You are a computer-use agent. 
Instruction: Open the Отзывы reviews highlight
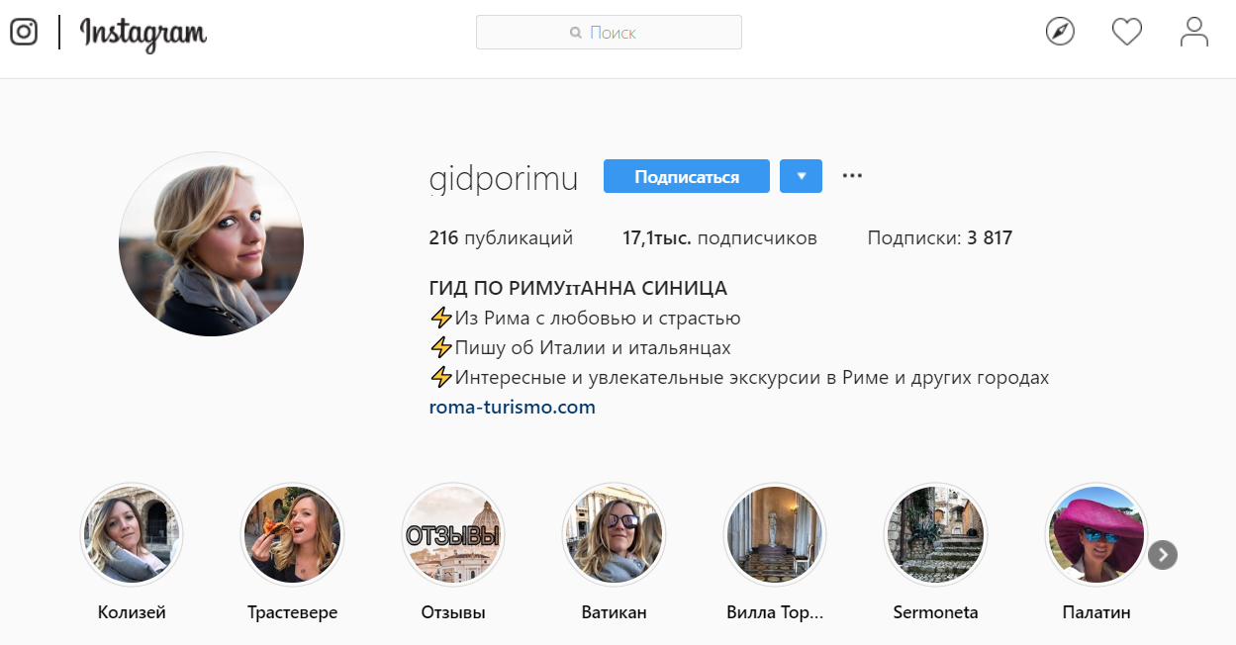point(453,535)
